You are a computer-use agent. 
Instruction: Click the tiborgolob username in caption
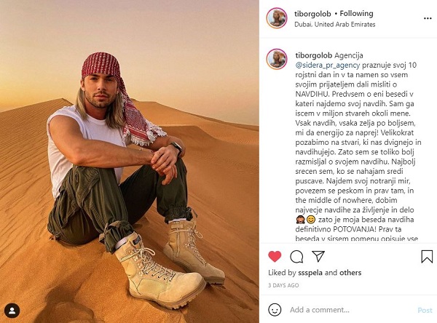click(x=314, y=55)
